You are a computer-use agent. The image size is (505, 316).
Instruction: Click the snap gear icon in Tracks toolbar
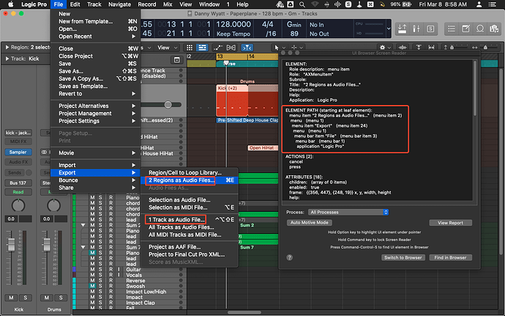click(382, 48)
